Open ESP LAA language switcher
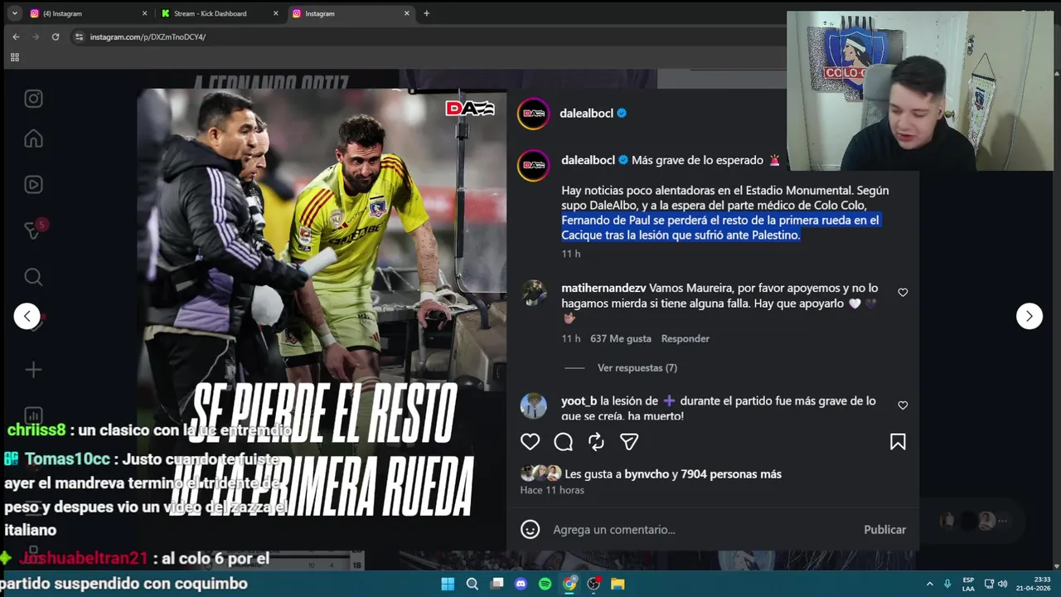The width and height of the screenshot is (1061, 597). (x=968, y=584)
